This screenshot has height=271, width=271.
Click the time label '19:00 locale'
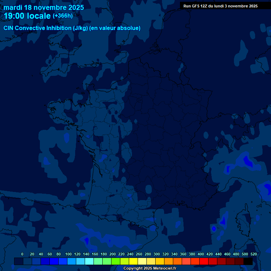27,16
